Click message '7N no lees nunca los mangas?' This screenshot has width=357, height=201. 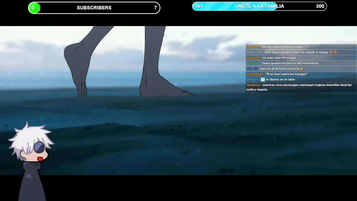[x=286, y=74]
